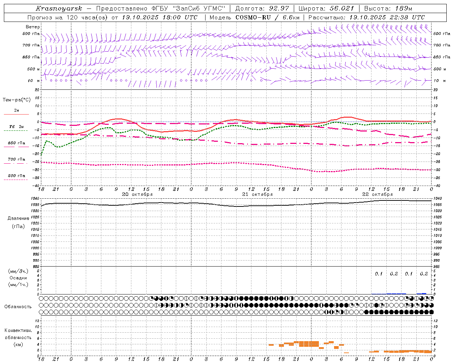Click the Широта: 56.021 latitude value
This screenshot has width=452, height=362.
(x=326, y=8)
